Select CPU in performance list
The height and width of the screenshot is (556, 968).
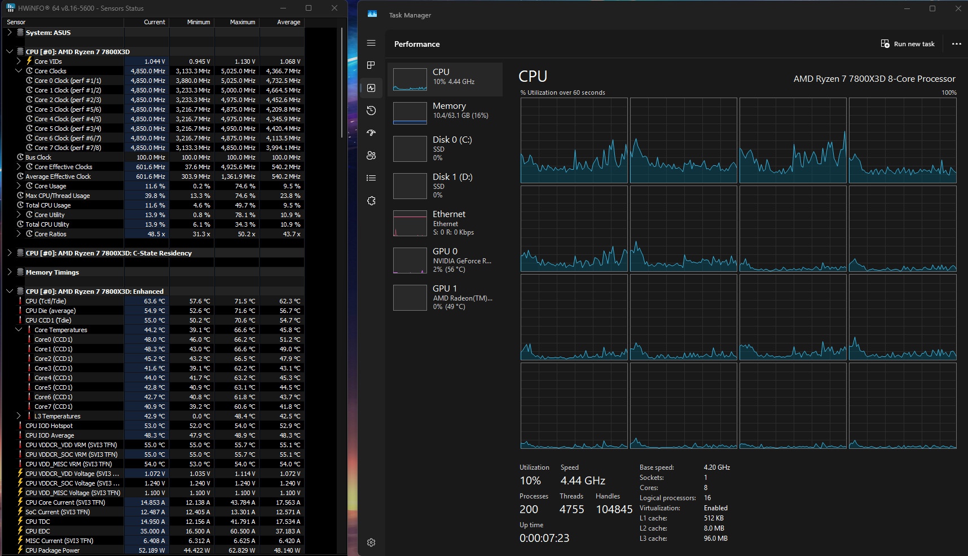point(445,80)
